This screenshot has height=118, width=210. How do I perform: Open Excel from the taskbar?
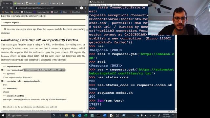point(86,115)
